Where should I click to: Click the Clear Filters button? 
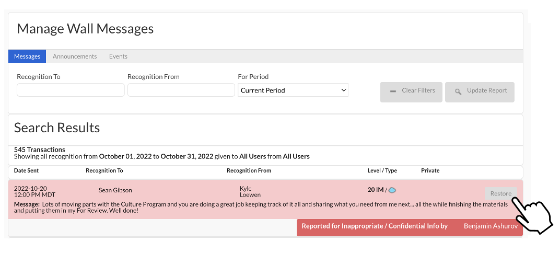(411, 92)
